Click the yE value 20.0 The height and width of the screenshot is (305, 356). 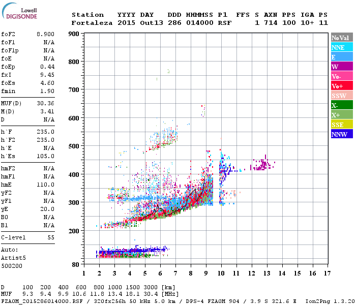47,209
